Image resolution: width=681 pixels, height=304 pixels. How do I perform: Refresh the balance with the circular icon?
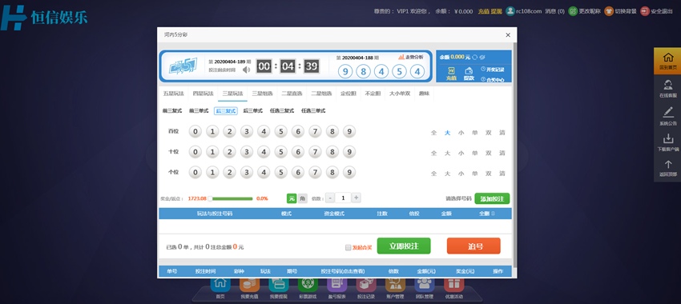(475, 57)
